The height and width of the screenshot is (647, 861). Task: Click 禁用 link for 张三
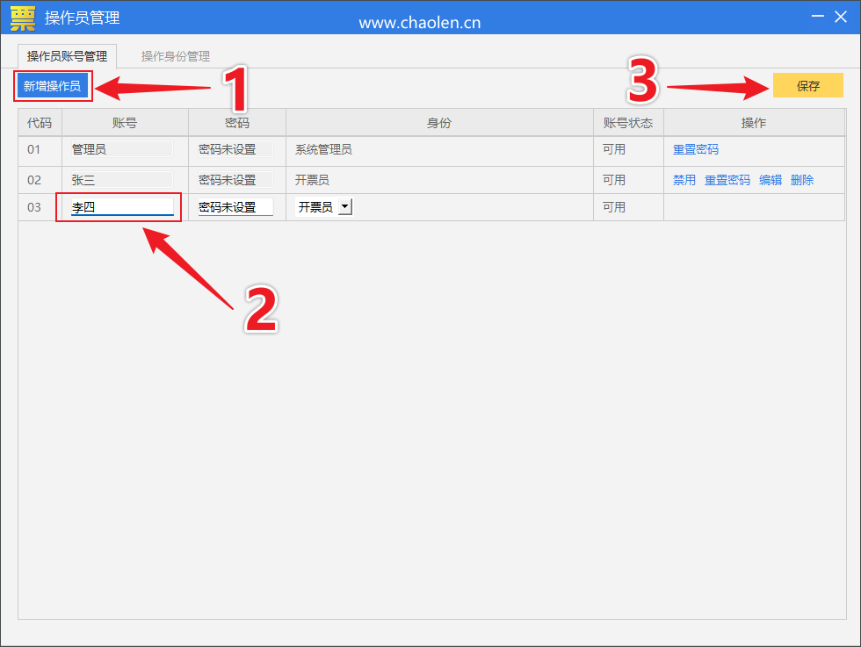pos(684,180)
